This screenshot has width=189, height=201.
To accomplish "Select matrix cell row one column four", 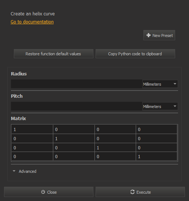I will [x=157, y=129].
